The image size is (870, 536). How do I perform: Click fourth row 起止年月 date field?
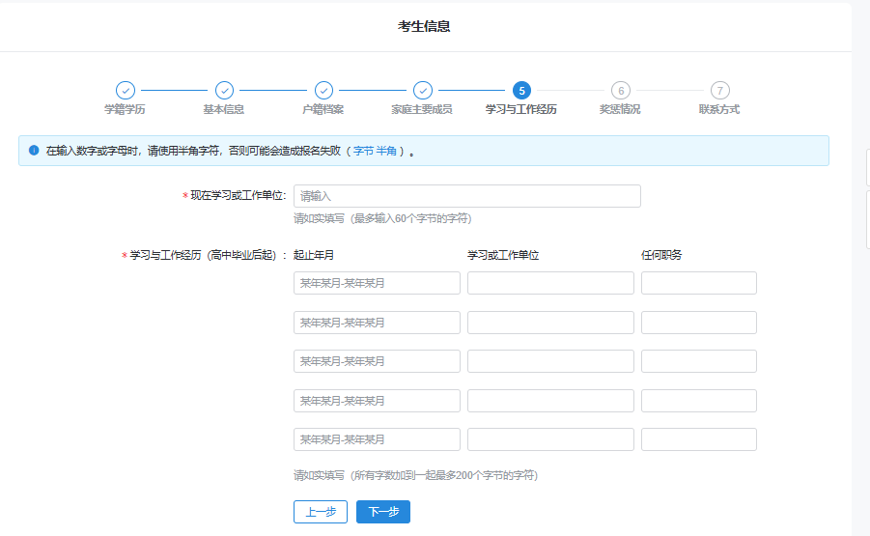[x=377, y=401]
